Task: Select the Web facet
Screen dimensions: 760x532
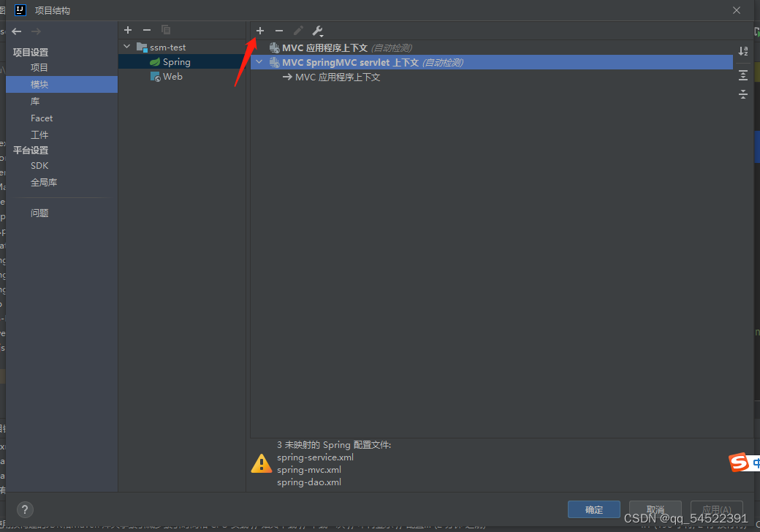Action: 172,77
